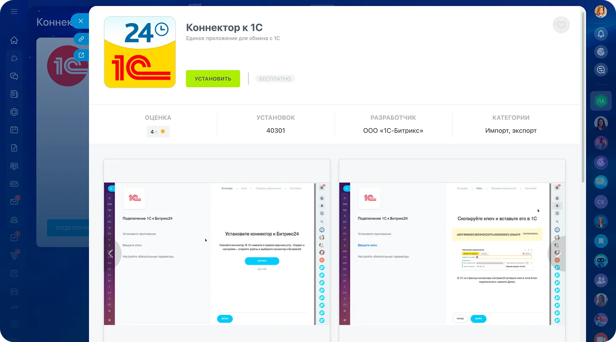The width and height of the screenshot is (616, 342).
Task: Open the drive icon in the left sidebar
Action: [14, 184]
